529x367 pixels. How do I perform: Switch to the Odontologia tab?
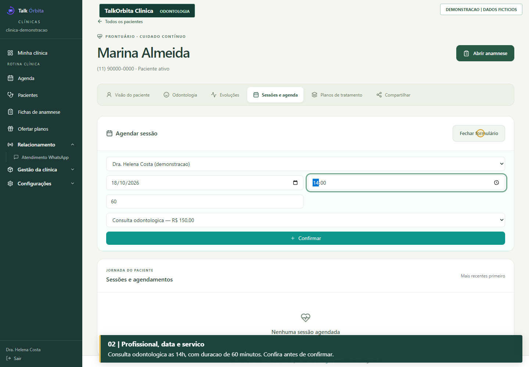[180, 95]
